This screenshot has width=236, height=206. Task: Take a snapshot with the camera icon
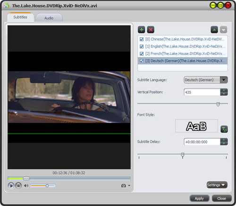tap(124, 186)
